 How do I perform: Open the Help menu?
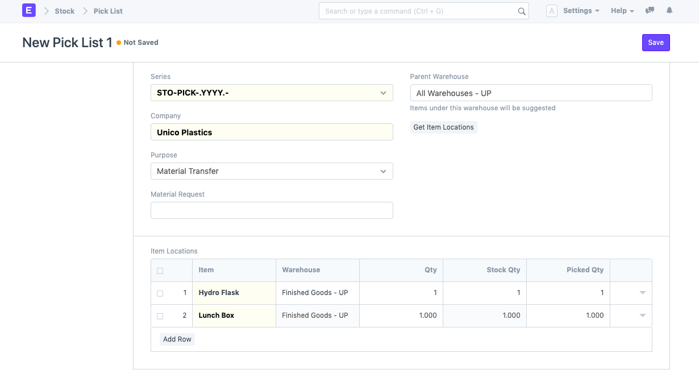tap(622, 11)
